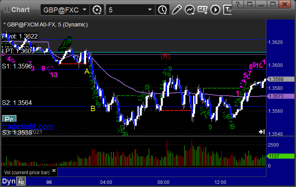Image resolution: width=296 pixels, height=187 pixels.
Task: Close the Chart window
Action: pyautogui.click(x=285, y=4)
